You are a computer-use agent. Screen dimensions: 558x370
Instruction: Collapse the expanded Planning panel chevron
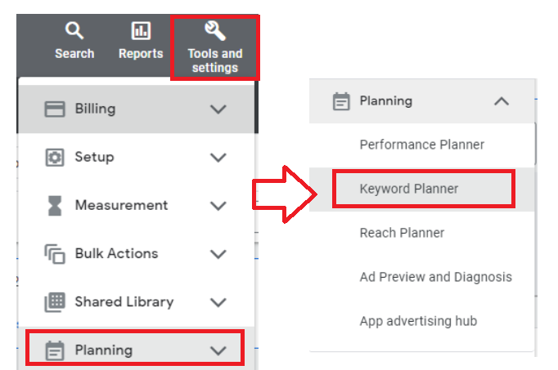click(502, 101)
